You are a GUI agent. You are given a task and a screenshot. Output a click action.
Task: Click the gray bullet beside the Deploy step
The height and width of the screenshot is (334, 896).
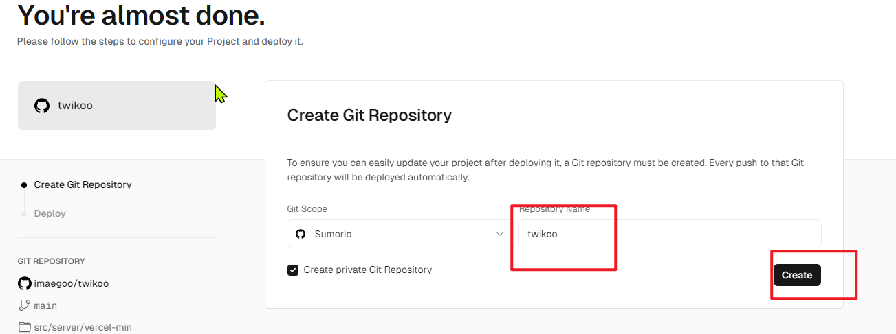24,214
